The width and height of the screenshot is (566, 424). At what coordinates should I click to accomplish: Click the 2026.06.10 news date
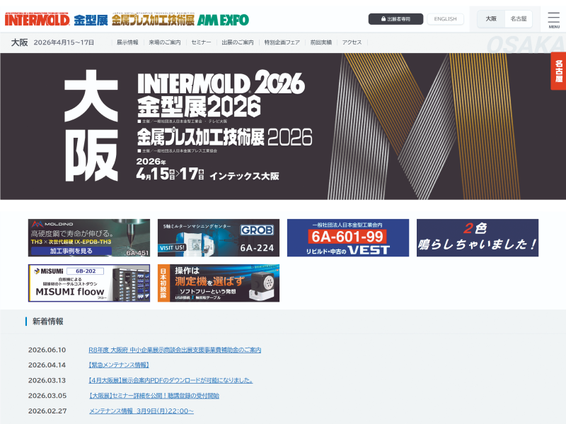coord(47,350)
